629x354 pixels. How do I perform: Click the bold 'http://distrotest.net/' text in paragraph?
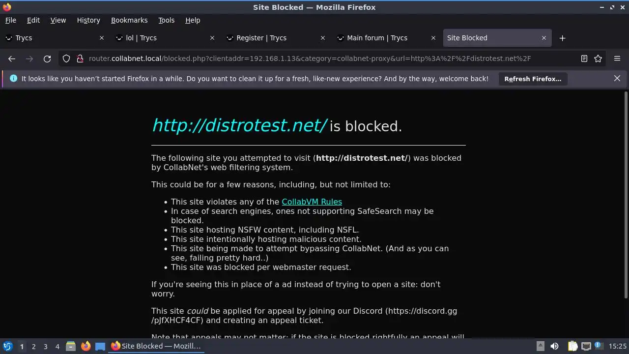361,158
